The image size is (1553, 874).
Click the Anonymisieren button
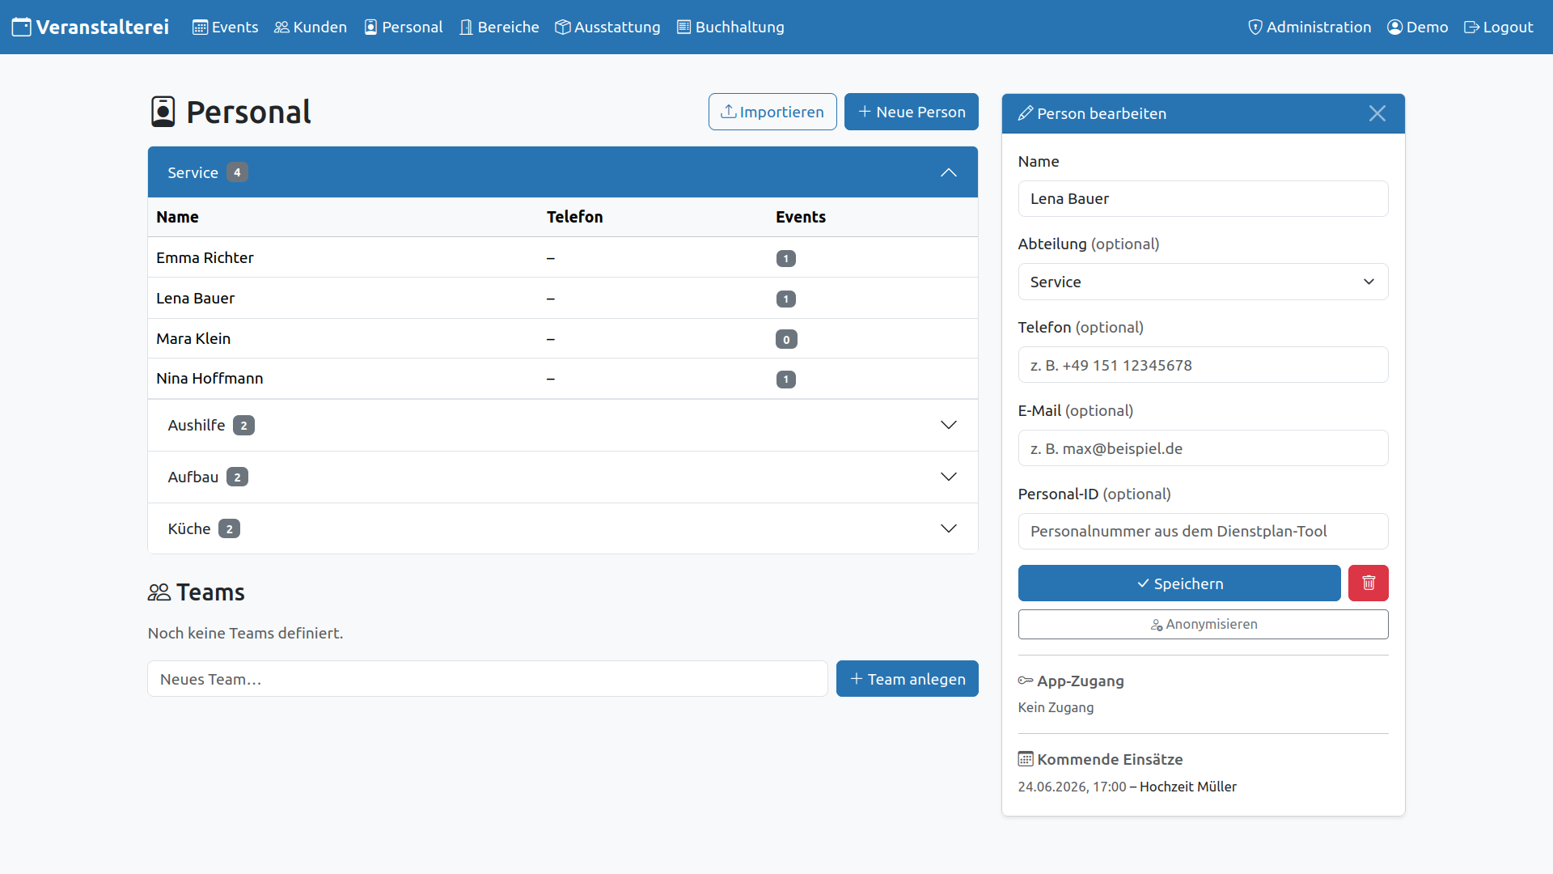[x=1203, y=624]
